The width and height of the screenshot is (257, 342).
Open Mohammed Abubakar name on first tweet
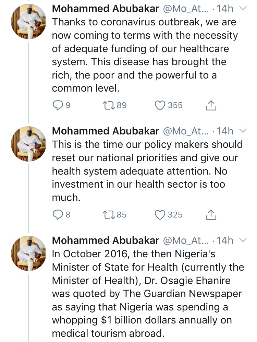click(x=106, y=9)
